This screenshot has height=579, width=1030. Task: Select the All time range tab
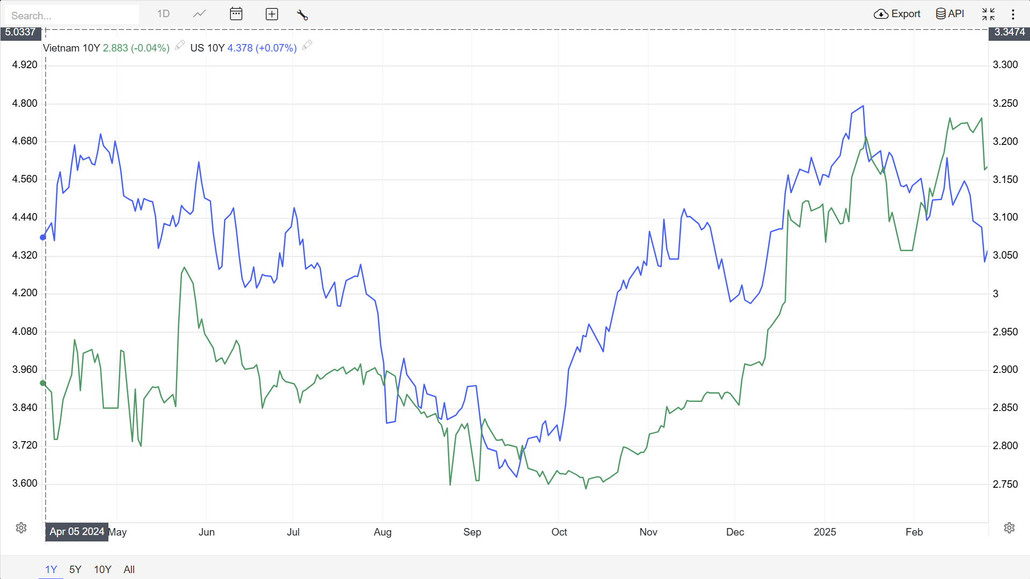point(129,569)
